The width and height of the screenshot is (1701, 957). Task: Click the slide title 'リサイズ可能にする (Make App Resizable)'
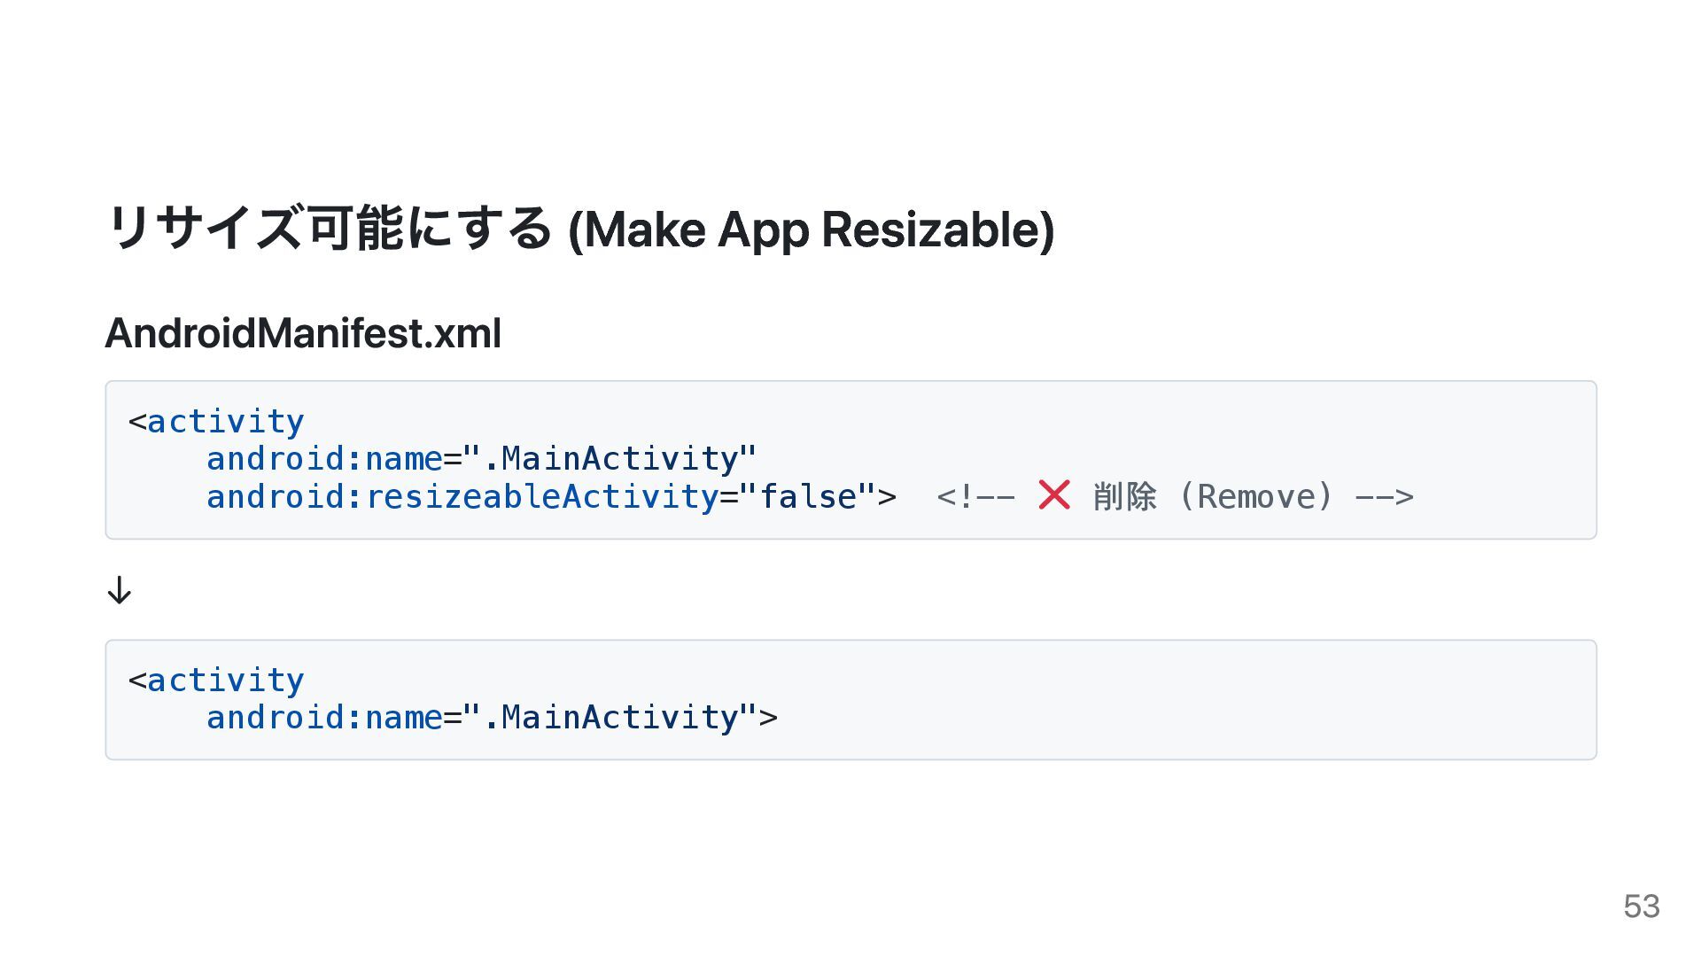(x=580, y=229)
